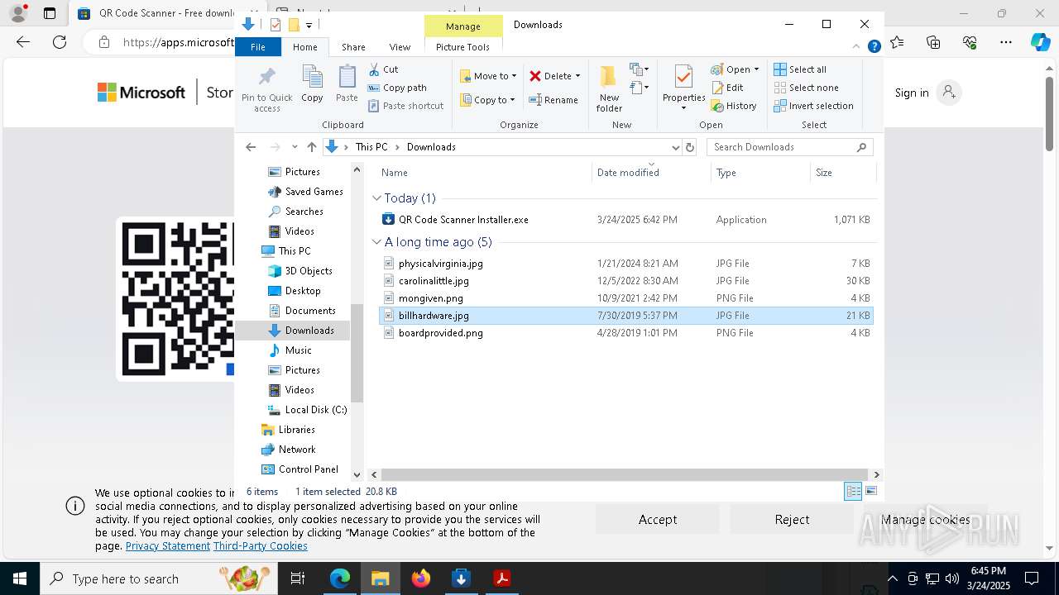Switch to details view layout icon
Screen dimensions: 1059x595
click(853, 491)
